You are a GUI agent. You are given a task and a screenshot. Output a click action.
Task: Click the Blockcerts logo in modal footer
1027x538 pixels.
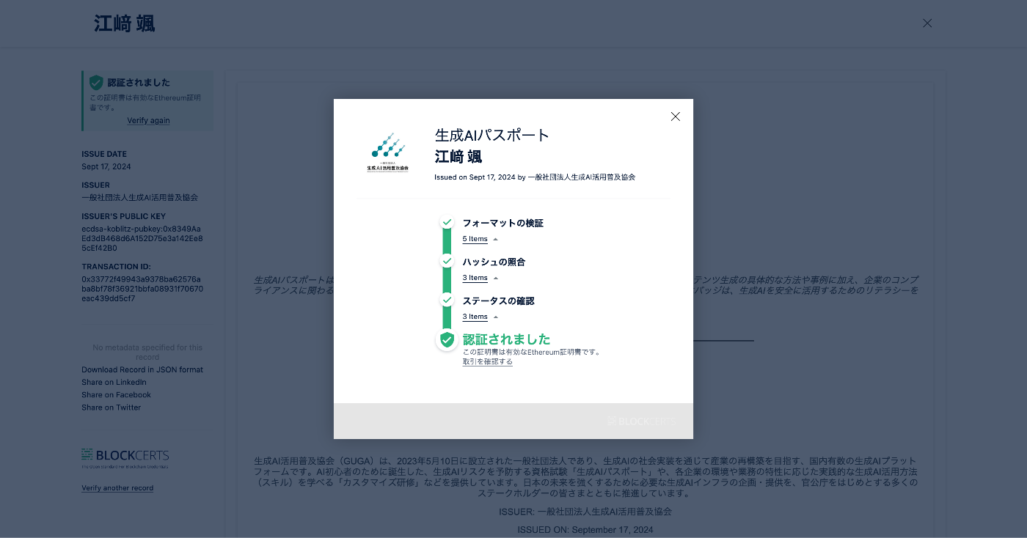tap(641, 421)
